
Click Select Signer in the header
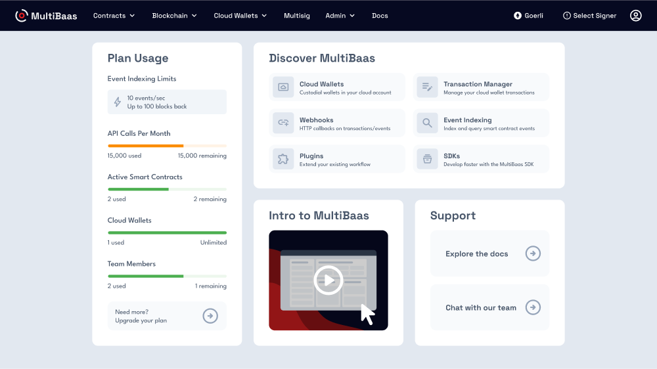tap(589, 15)
